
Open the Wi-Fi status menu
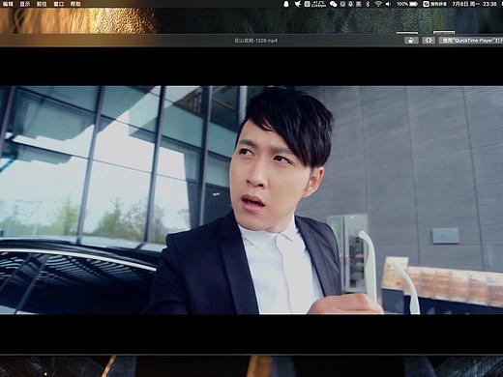tap(378, 4)
